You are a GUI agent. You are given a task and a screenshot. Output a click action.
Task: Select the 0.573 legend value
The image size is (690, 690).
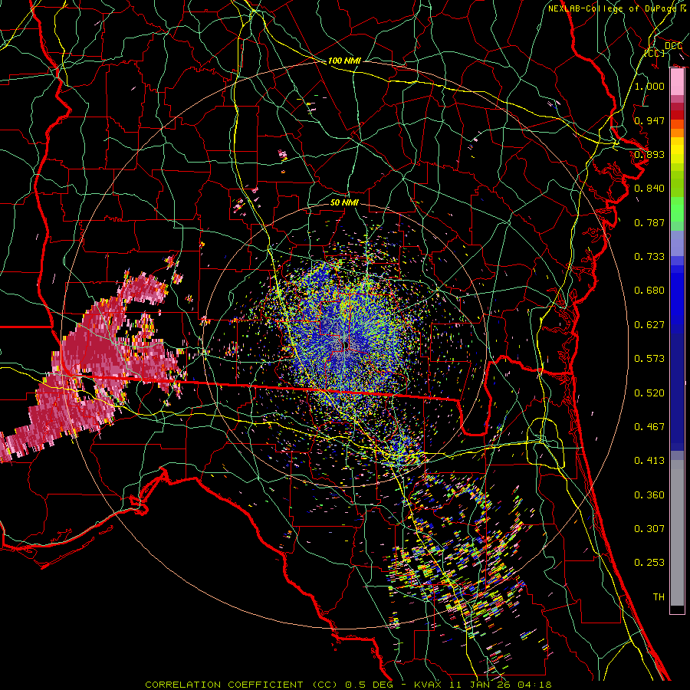point(649,359)
